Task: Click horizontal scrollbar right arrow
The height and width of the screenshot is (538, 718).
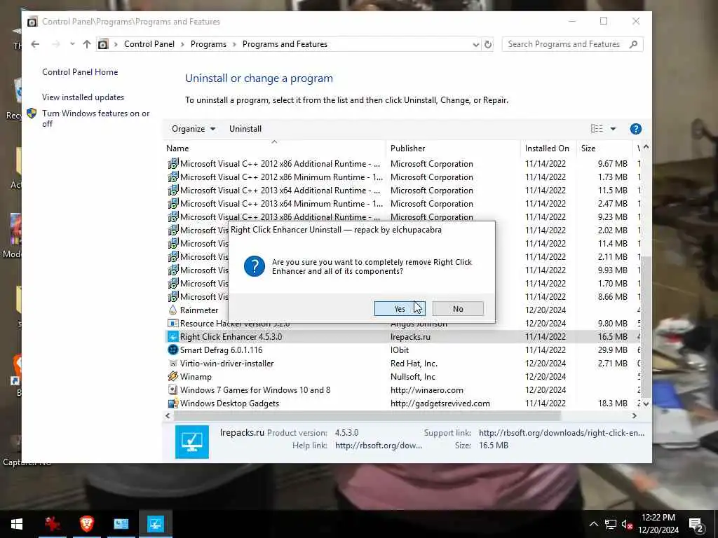Action: tap(634, 416)
